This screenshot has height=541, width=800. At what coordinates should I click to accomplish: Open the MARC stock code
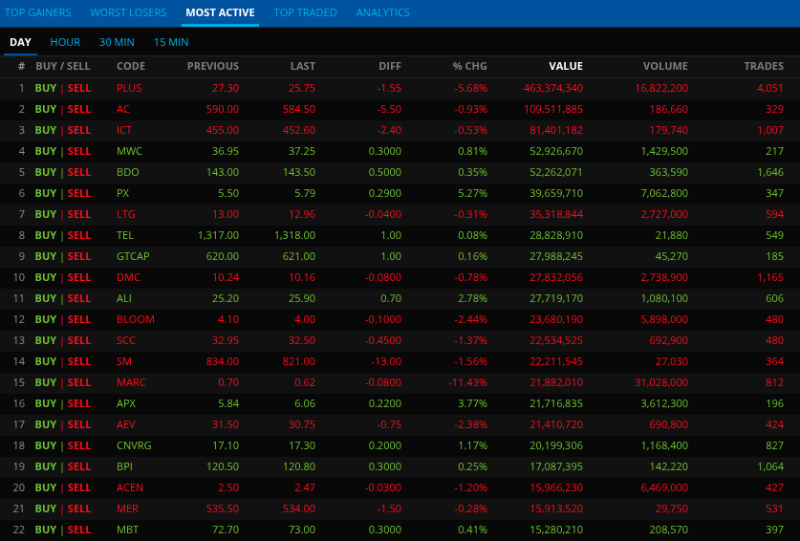131,382
